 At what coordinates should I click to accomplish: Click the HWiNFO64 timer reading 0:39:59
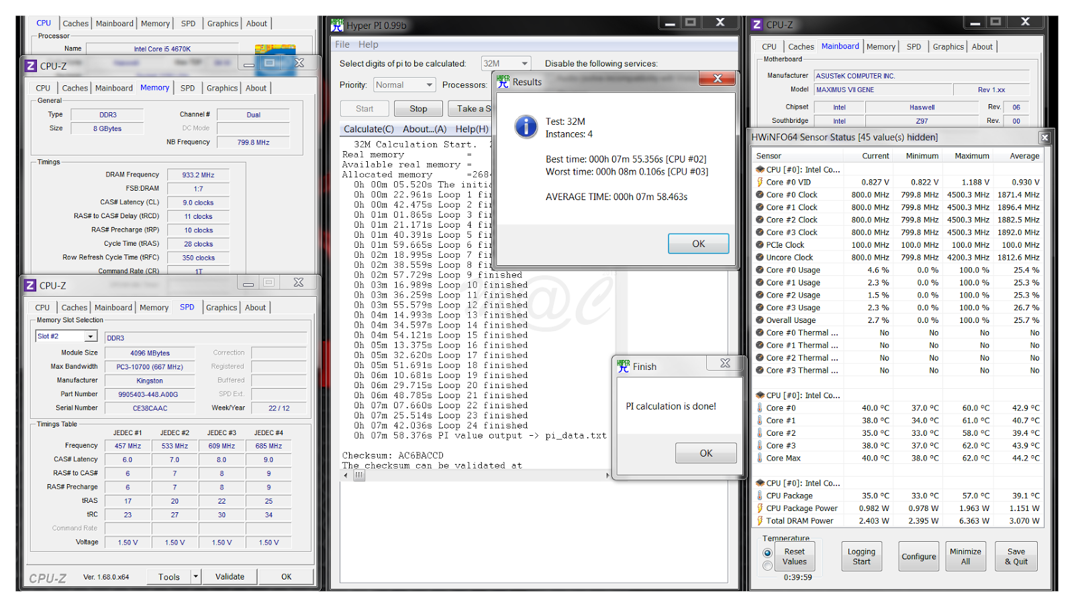[x=797, y=577]
